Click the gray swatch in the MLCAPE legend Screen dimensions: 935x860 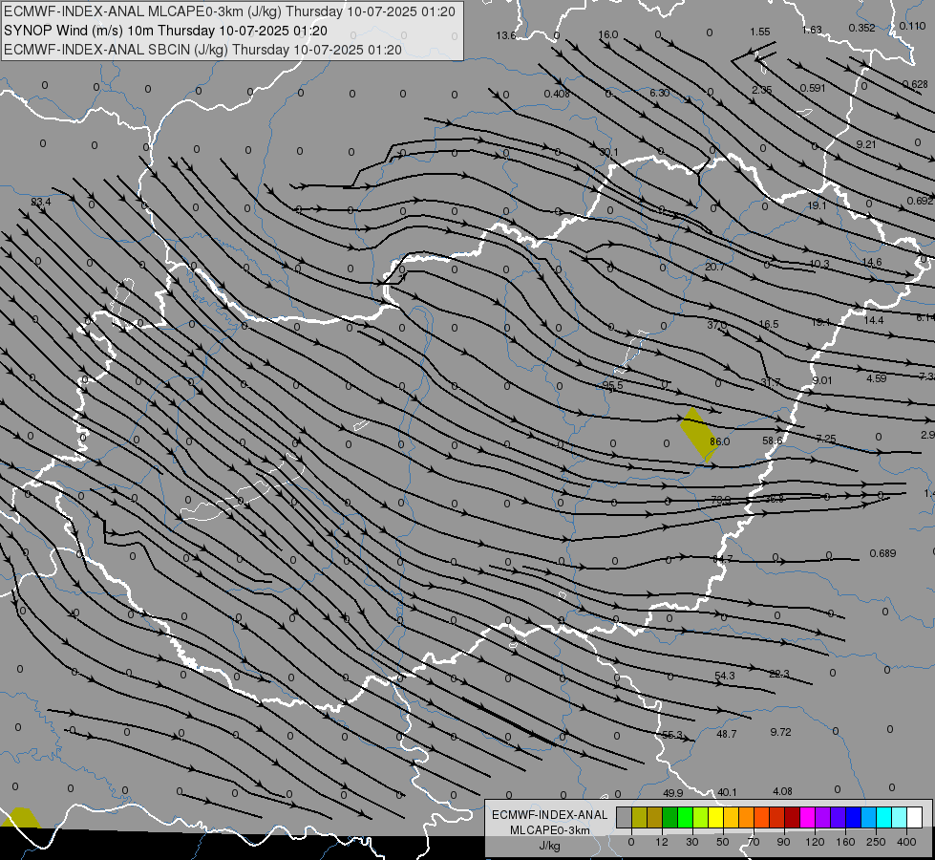coord(625,817)
